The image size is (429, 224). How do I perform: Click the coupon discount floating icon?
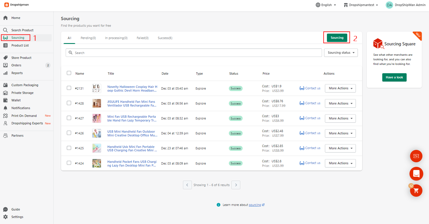pos(416,156)
